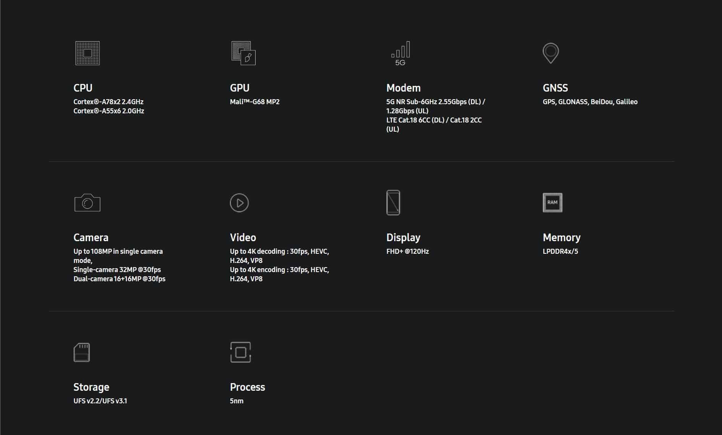Screen dimensions: 722x435
Task: Click the GNSS location pin icon
Action: (x=550, y=53)
